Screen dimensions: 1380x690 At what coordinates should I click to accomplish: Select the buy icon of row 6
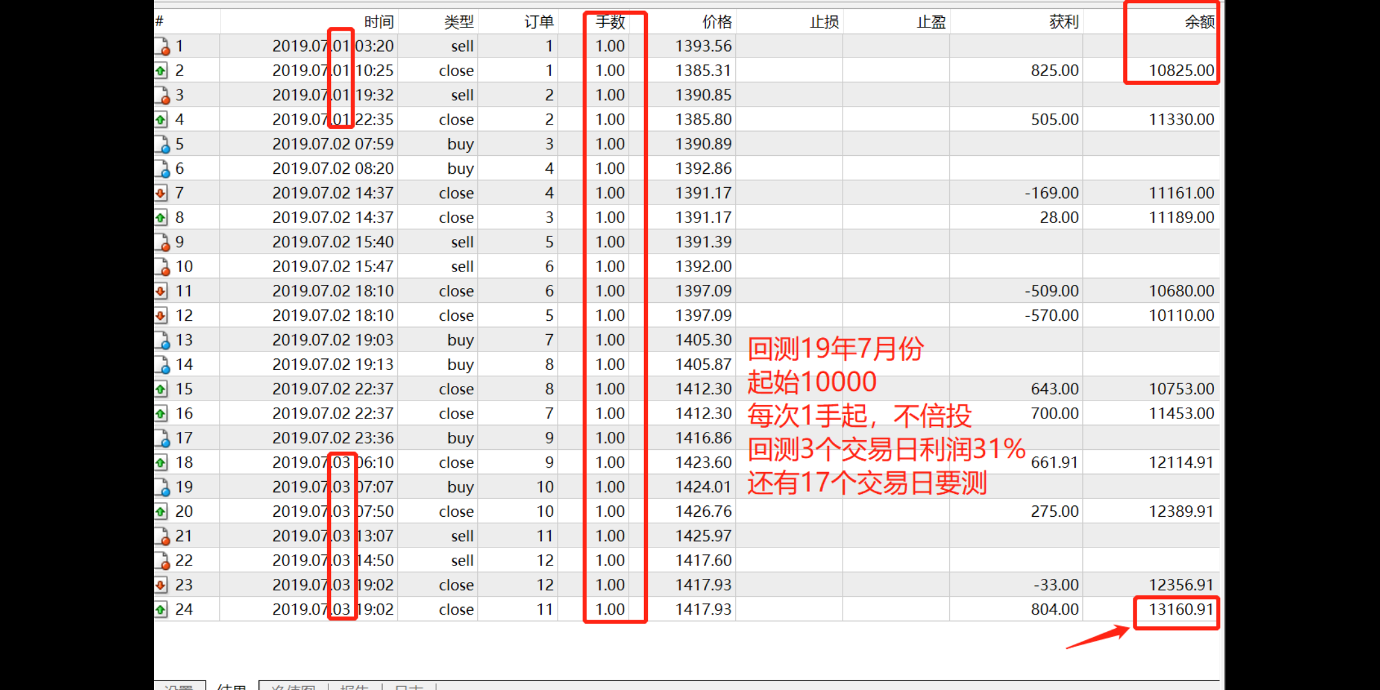(x=162, y=169)
